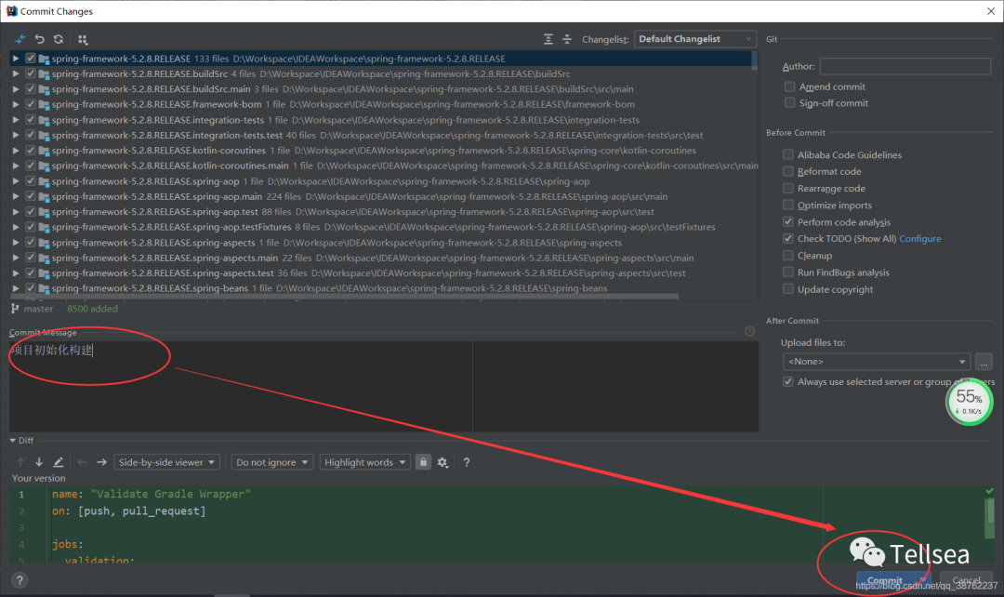Click the Show Diff arrows icon in toolbar
The height and width of the screenshot is (597, 1004).
tap(20, 39)
